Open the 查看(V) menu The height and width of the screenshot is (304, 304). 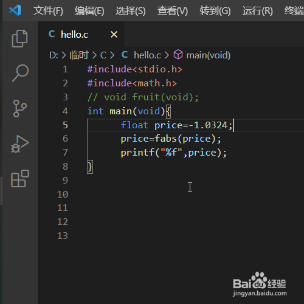pos(173,10)
